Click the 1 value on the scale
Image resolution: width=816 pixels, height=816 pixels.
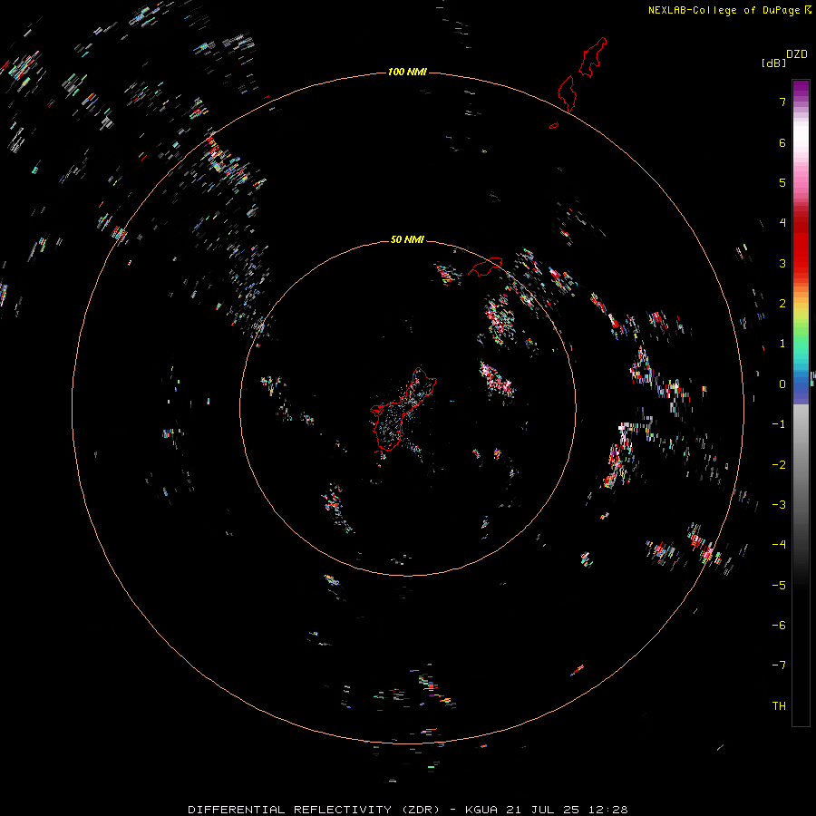(x=782, y=344)
